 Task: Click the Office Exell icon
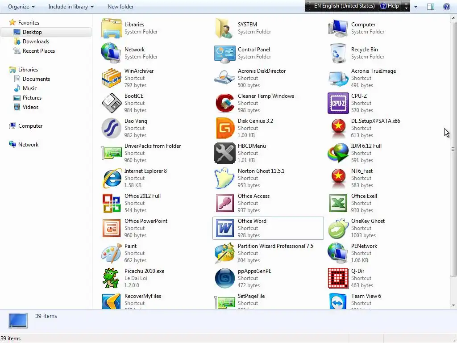pyautogui.click(x=338, y=203)
